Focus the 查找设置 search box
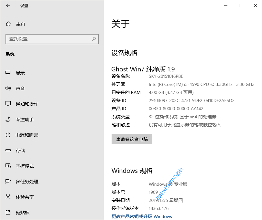This screenshot has height=220, width=262. click(52, 39)
